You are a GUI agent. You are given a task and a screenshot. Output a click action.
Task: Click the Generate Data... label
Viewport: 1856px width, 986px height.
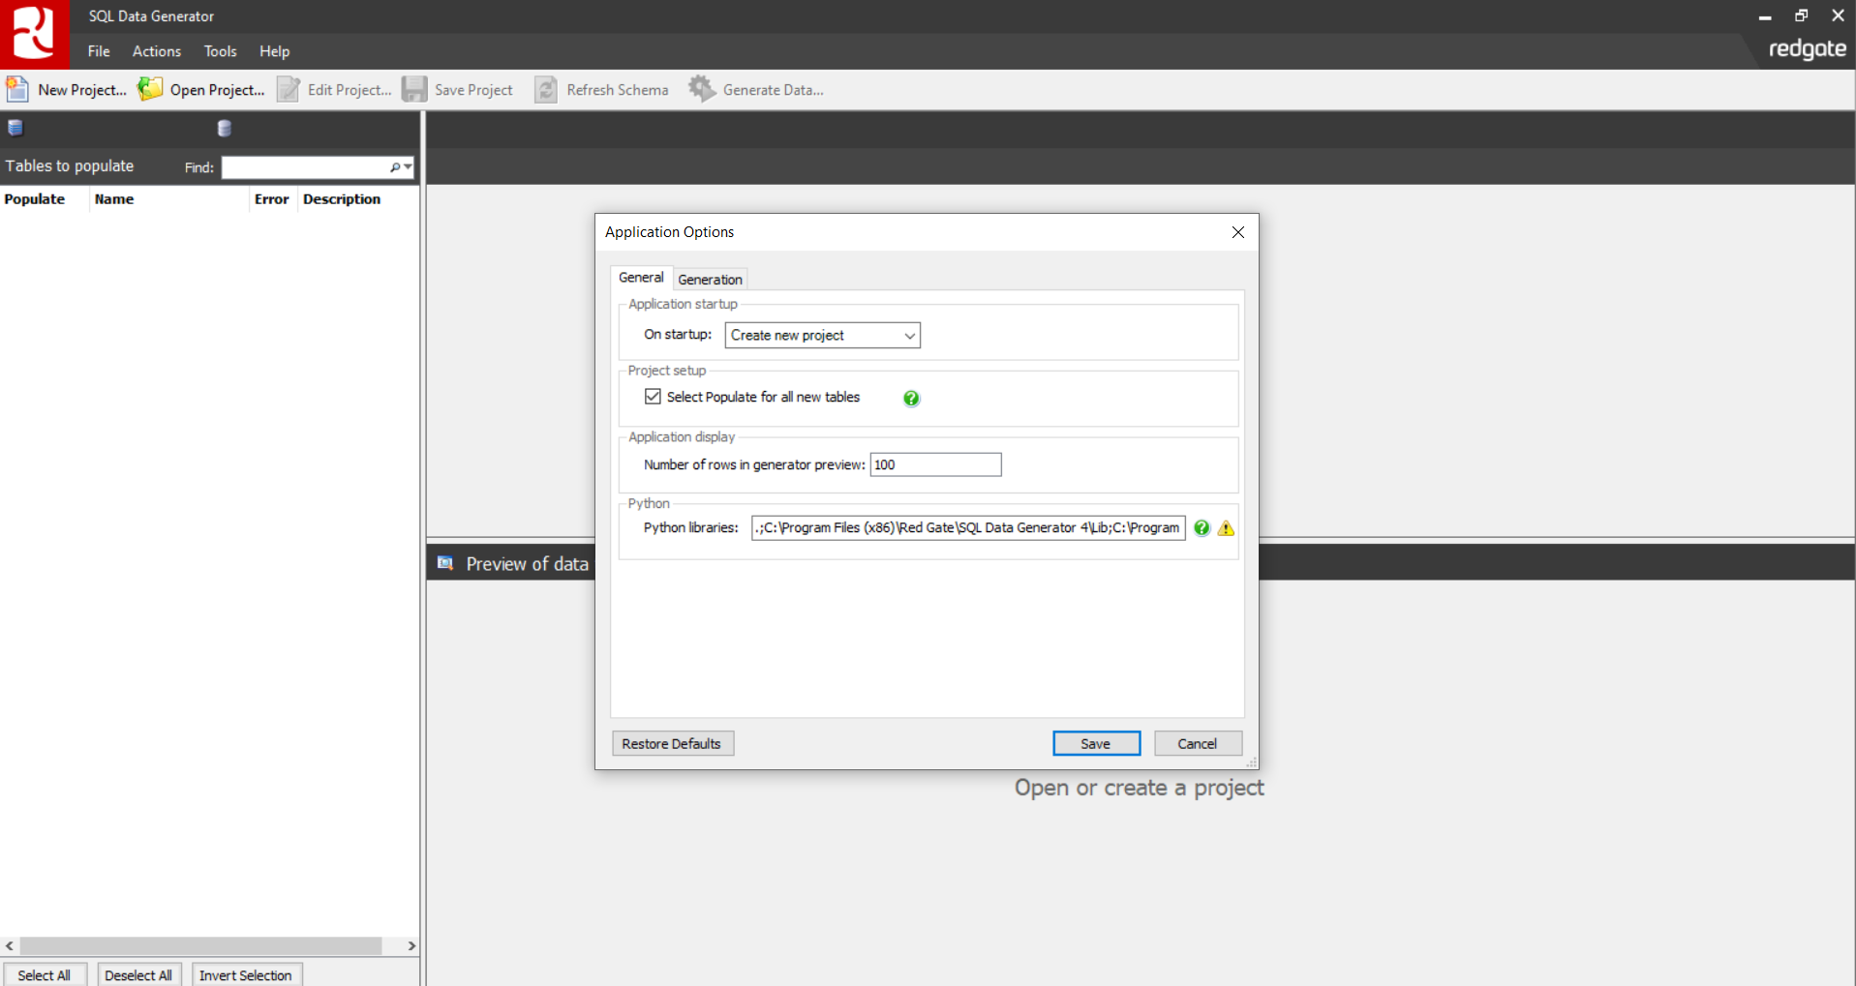click(x=774, y=90)
